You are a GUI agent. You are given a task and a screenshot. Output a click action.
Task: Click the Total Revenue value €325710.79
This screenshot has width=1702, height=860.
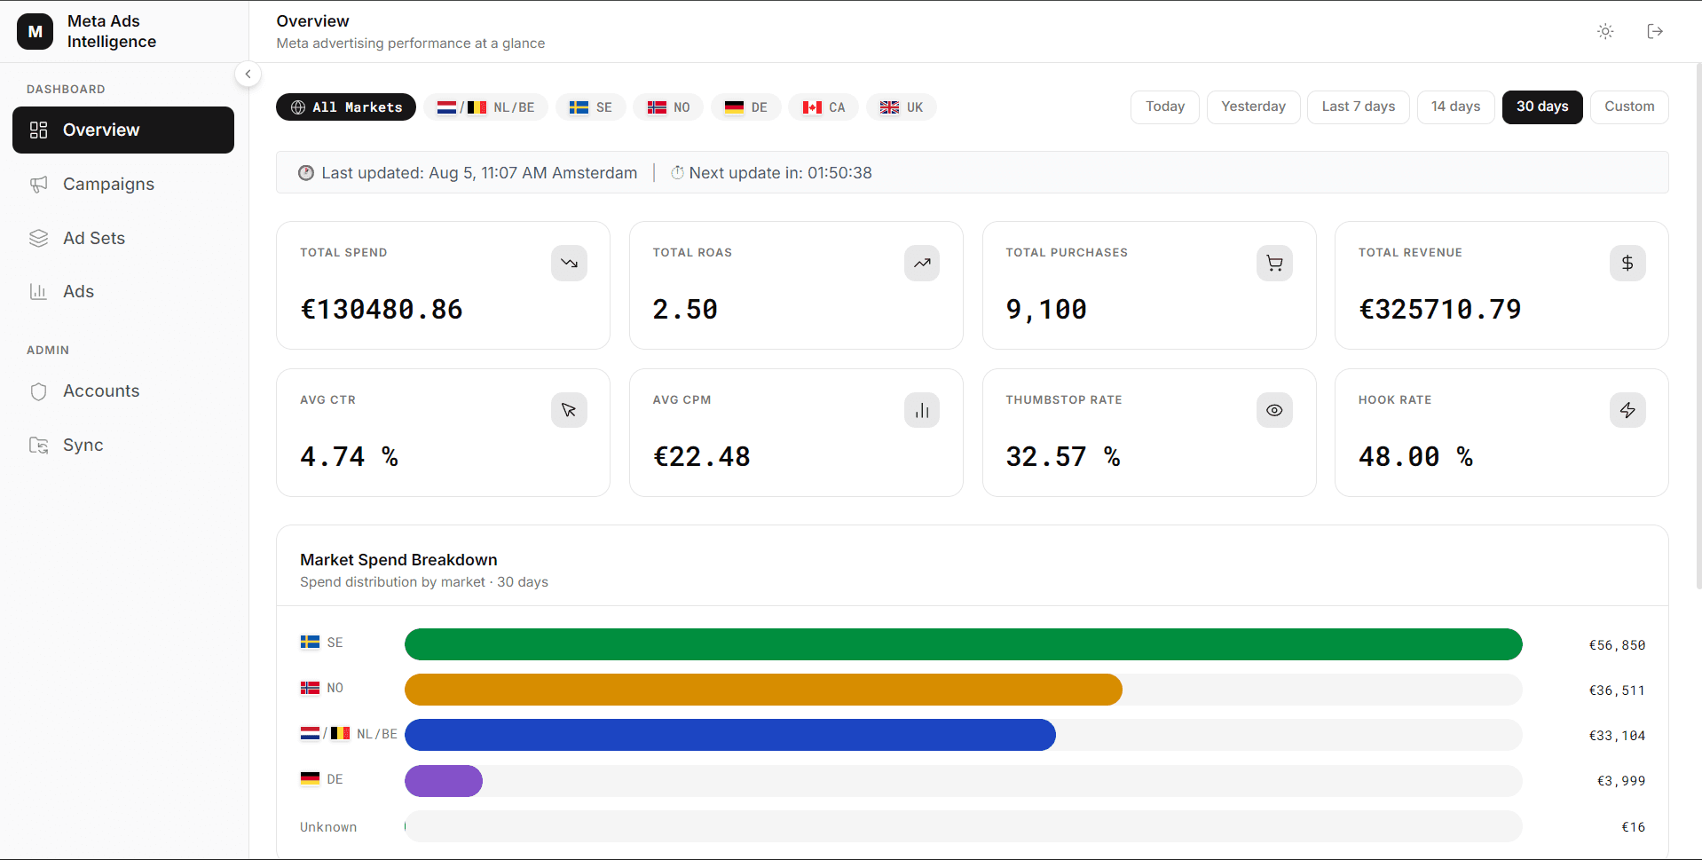point(1439,310)
